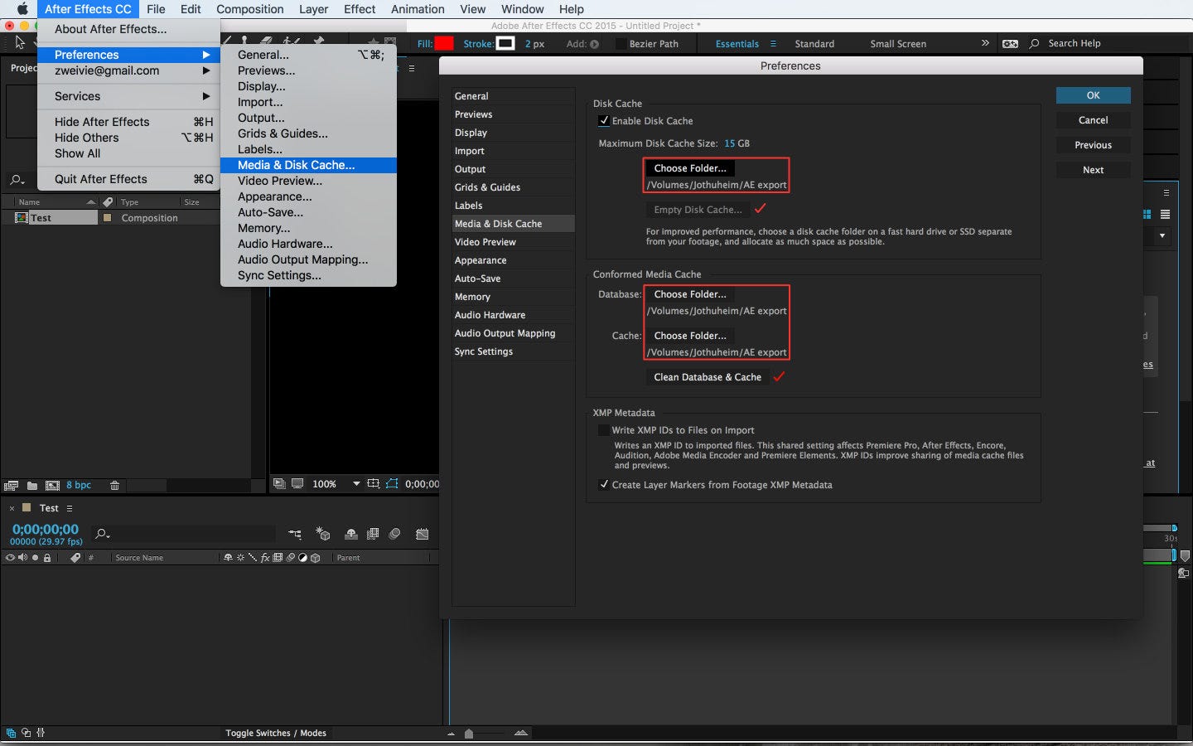Open the Composition menu in menu bar
The image size is (1193, 746).
click(249, 9)
